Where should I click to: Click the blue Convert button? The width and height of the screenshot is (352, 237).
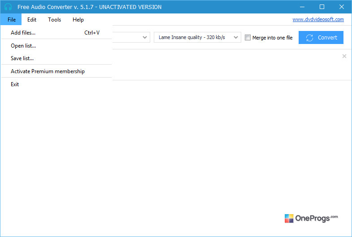click(x=321, y=38)
